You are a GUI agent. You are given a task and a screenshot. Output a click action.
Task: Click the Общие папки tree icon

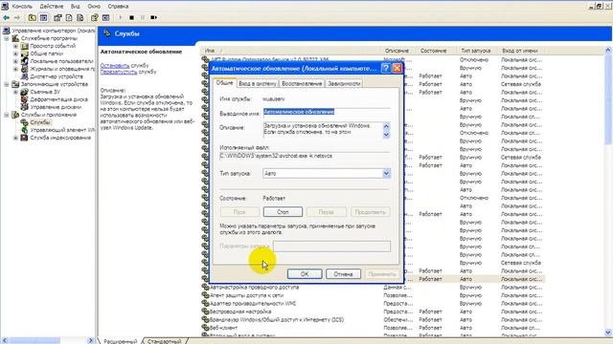(25, 54)
